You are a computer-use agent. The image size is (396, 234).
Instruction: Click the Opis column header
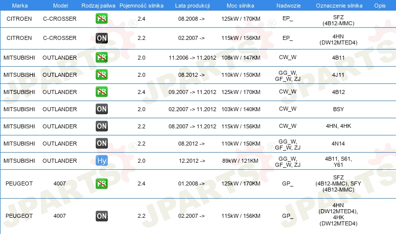coord(380,6)
